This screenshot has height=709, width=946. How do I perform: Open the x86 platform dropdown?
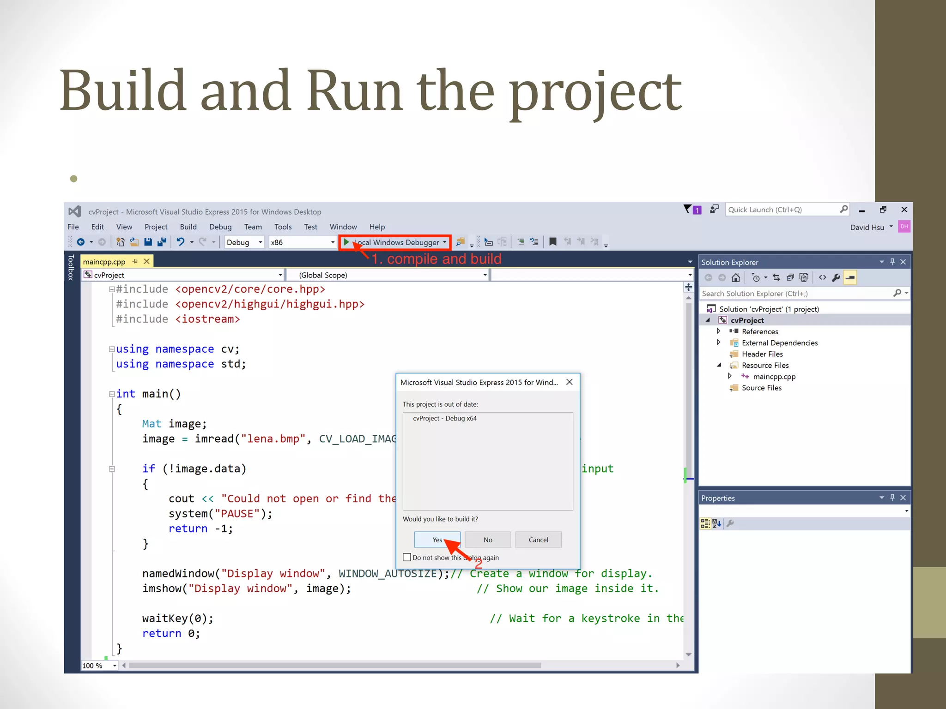click(x=332, y=242)
